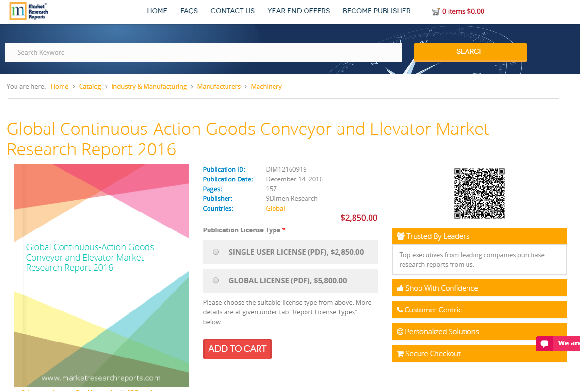Click the date December 14, 2016
Screen dimensions: 580x391
pyautogui.click(x=294, y=179)
